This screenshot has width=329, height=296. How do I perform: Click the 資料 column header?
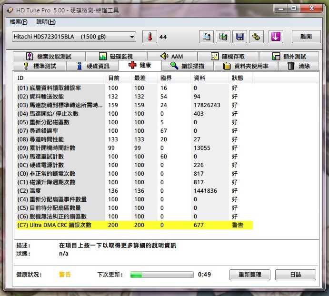209,78
